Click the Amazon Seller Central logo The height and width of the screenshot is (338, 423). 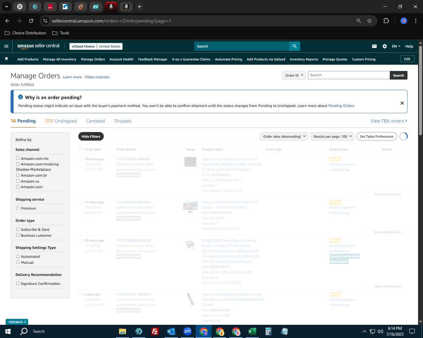(x=38, y=46)
